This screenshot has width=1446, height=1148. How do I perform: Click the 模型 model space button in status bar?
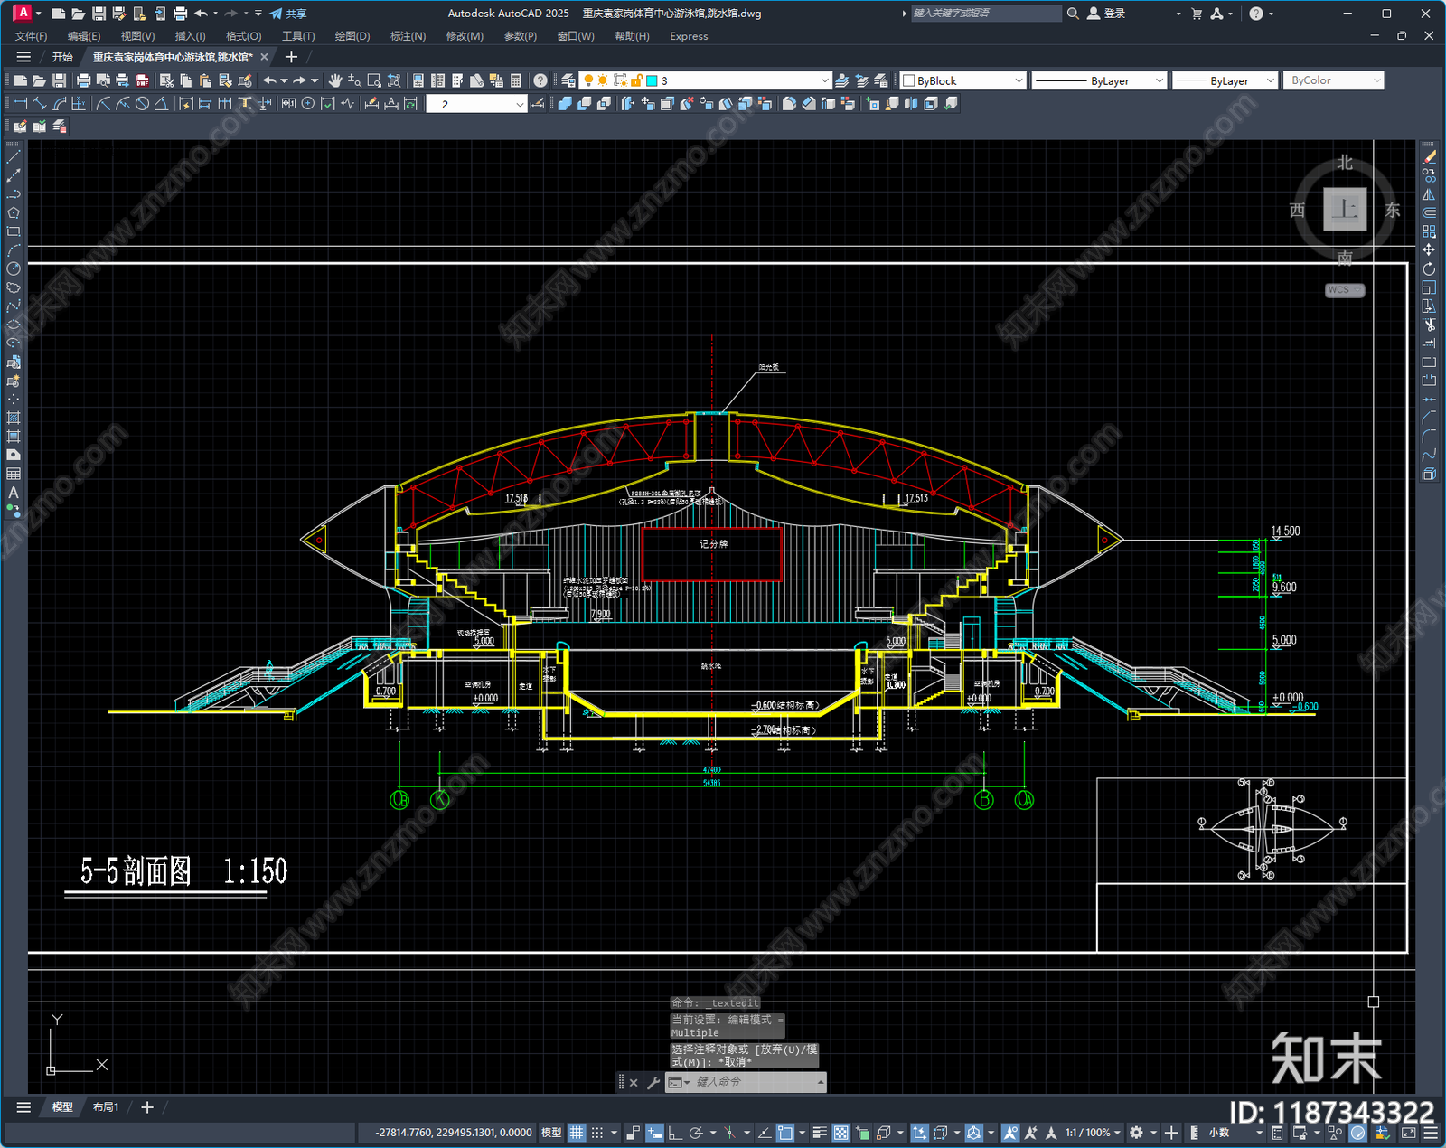[551, 1133]
